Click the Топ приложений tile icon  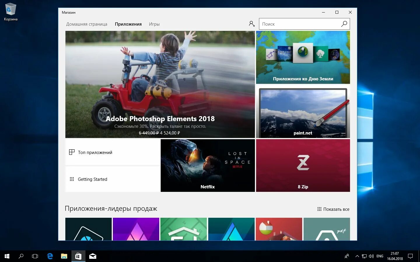(72, 152)
